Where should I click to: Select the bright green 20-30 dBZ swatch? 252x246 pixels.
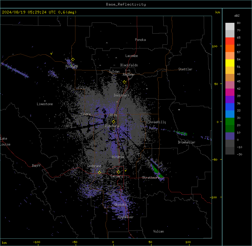230,122
